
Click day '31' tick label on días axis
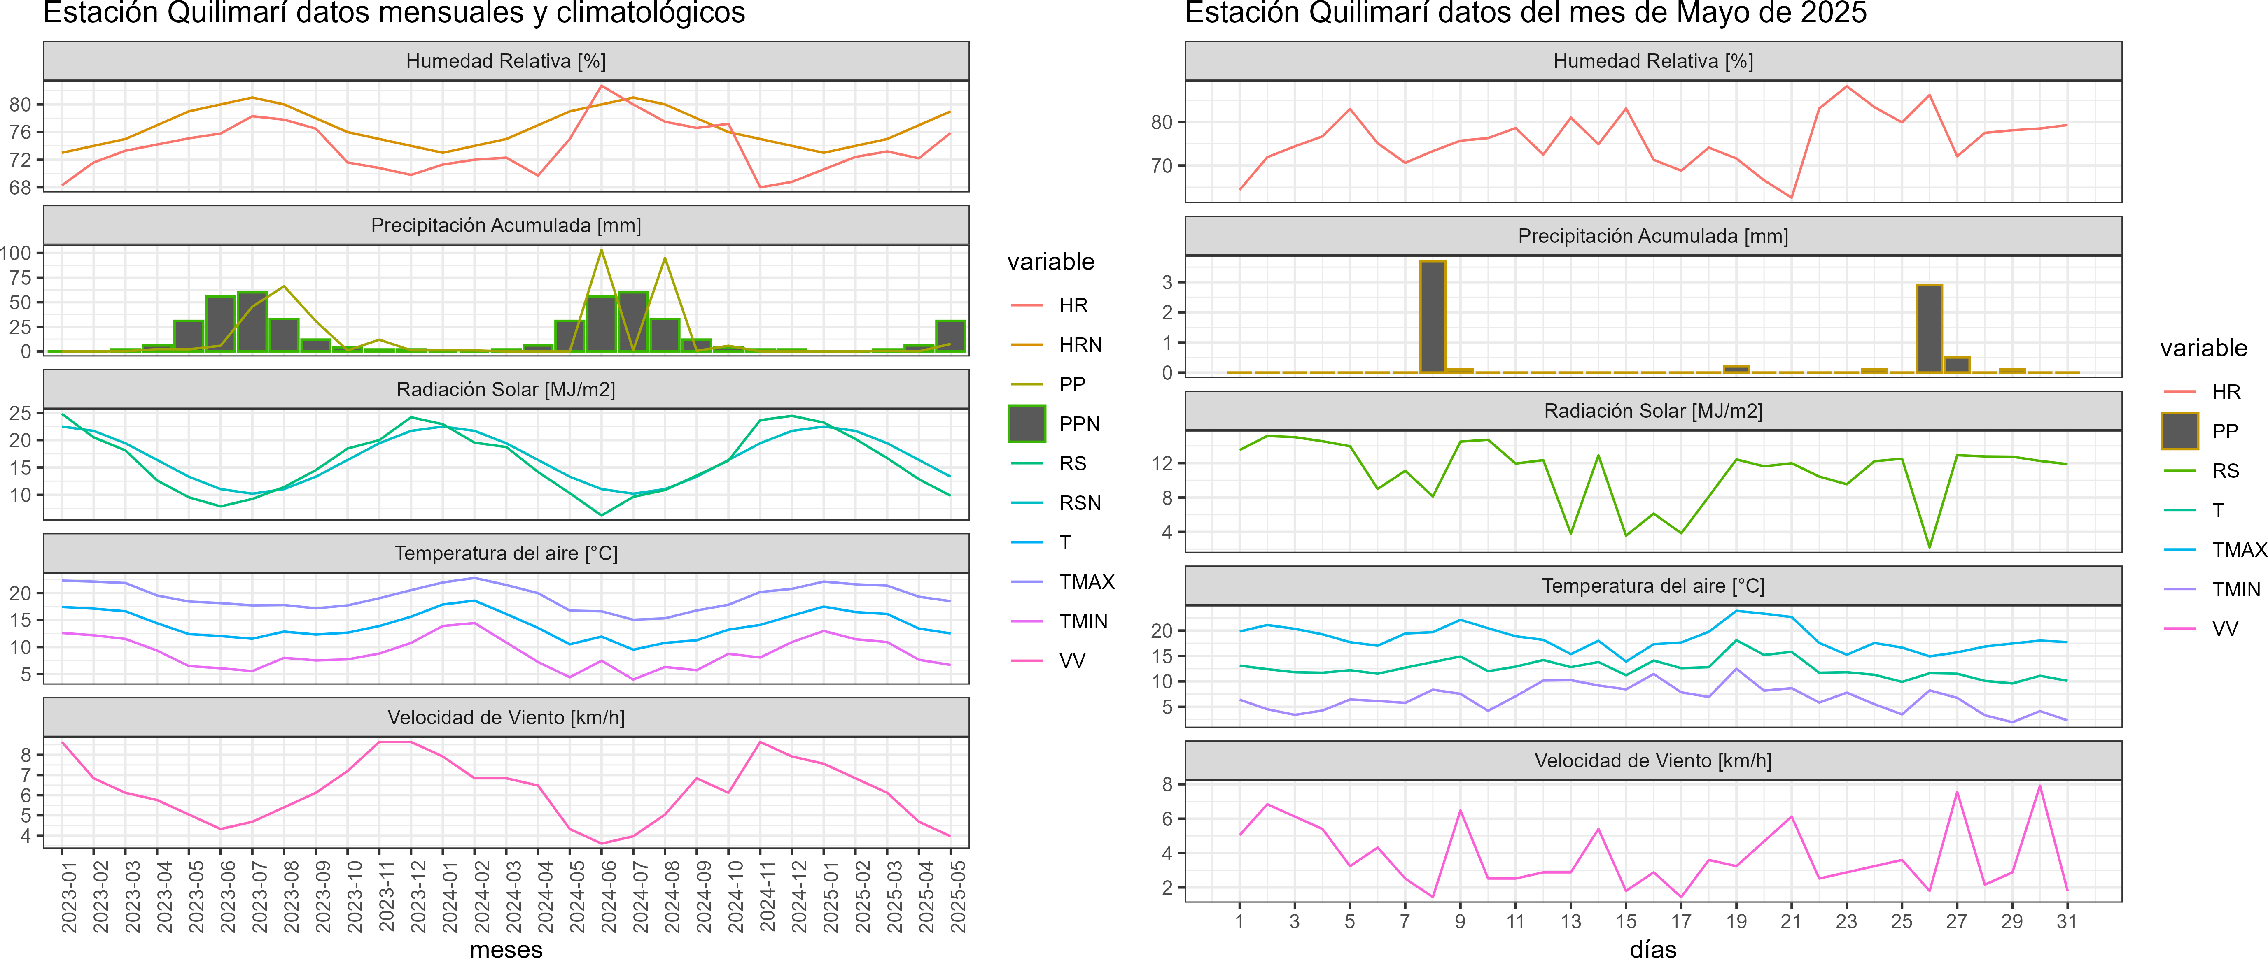2066,921
